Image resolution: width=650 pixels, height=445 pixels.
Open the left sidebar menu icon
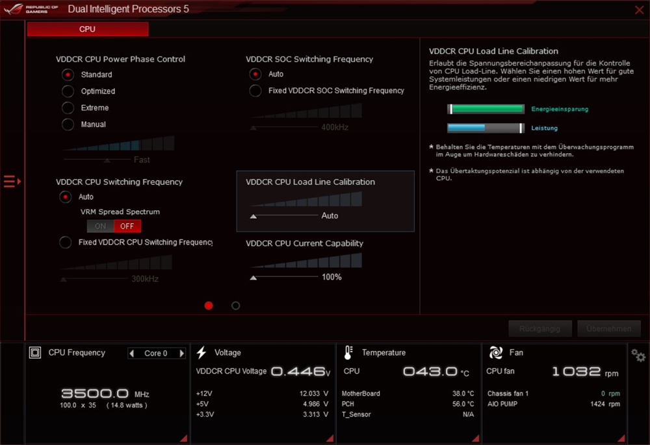coord(12,181)
